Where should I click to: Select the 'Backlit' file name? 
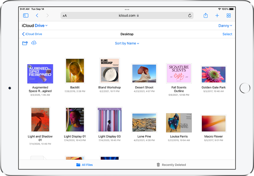coord(75,87)
